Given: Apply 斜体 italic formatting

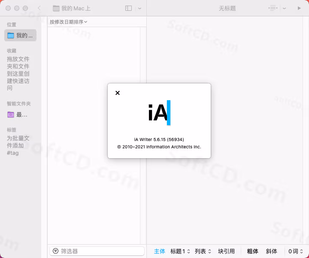Looking at the screenshot, I should (271, 251).
